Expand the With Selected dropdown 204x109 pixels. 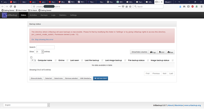click(86, 78)
